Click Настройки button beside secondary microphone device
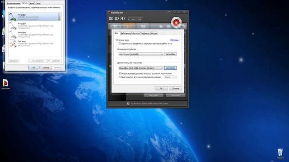 tap(170, 68)
